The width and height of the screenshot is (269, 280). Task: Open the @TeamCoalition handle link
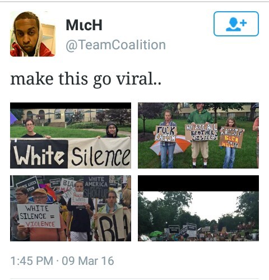pyautogui.click(x=116, y=45)
